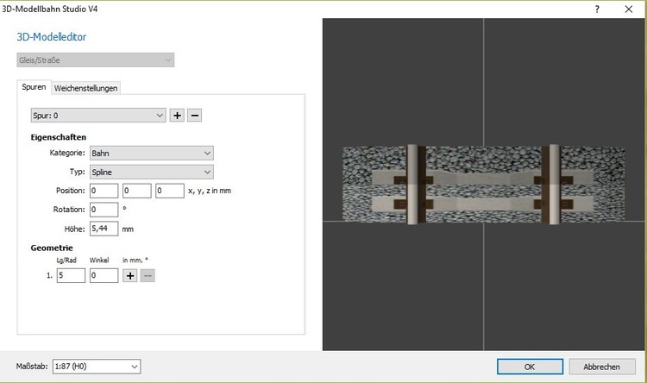647x383 pixels.
Task: Cancel with the Abbrechen button
Action: click(602, 367)
